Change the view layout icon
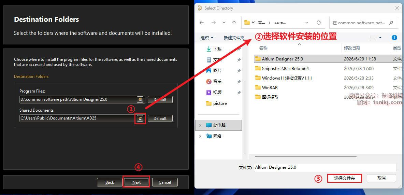 [373, 38]
